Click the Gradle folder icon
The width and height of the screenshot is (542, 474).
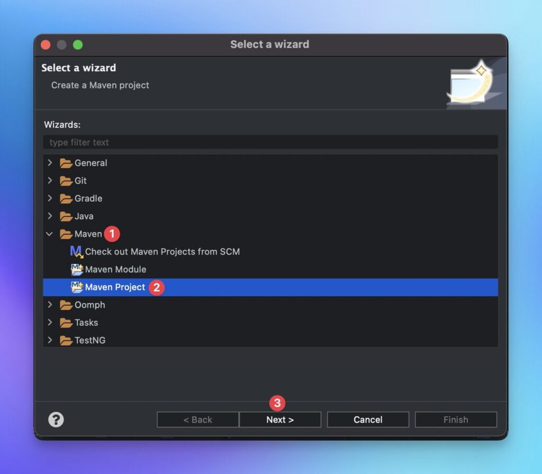click(66, 199)
